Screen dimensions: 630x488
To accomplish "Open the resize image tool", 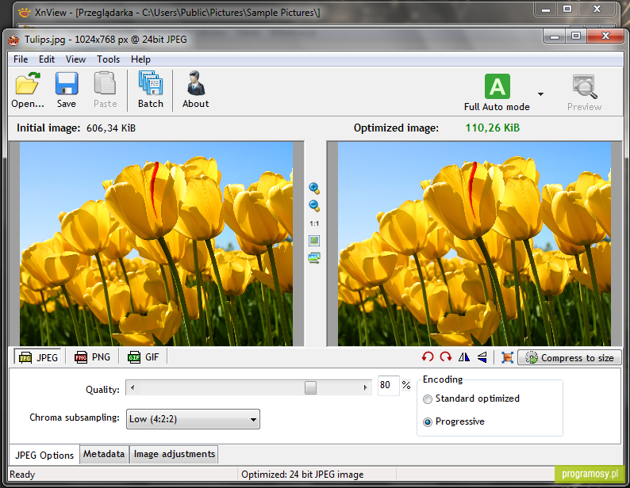I will tap(507, 357).
